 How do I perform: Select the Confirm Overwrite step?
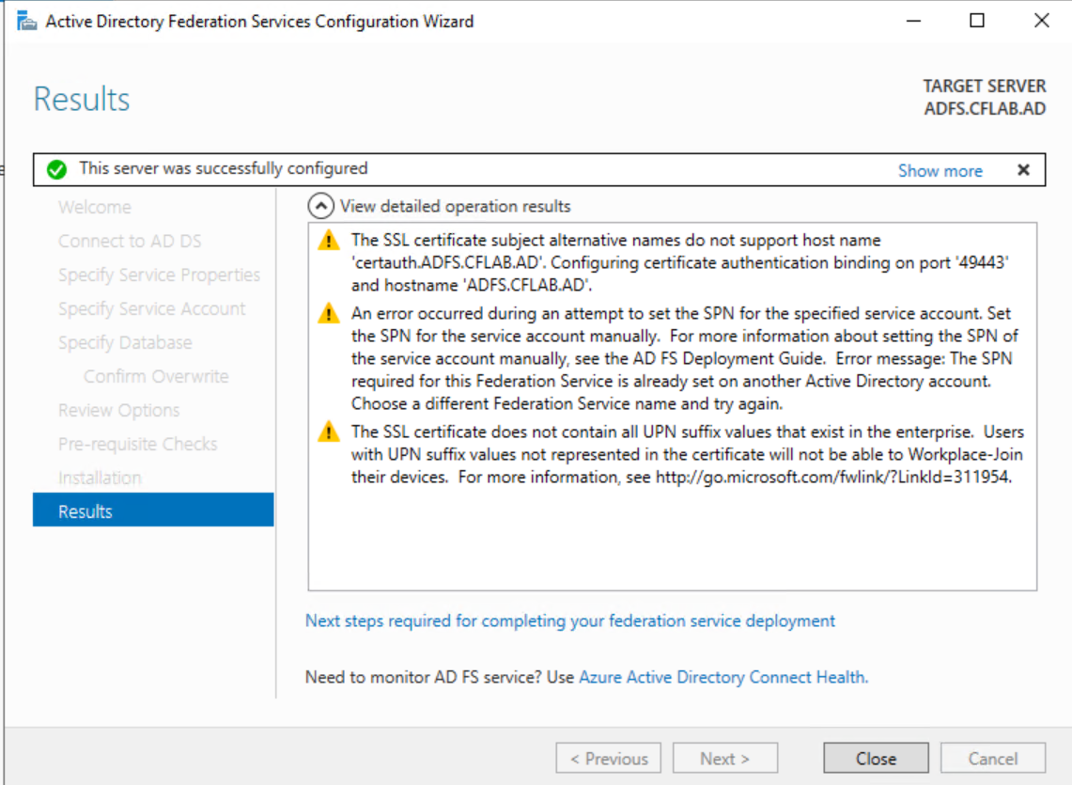(x=156, y=376)
